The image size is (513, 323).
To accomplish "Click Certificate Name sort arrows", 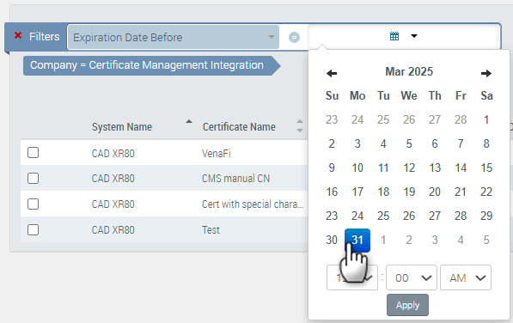I will [299, 126].
